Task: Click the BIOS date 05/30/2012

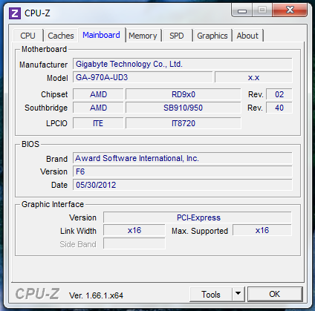Action: (x=182, y=185)
